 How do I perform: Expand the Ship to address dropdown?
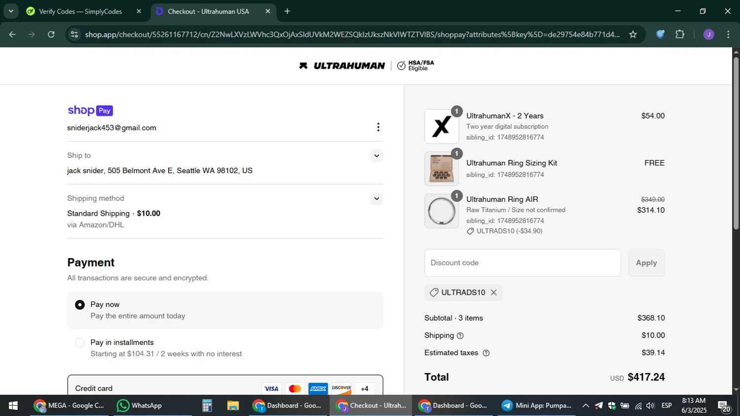pyautogui.click(x=376, y=156)
